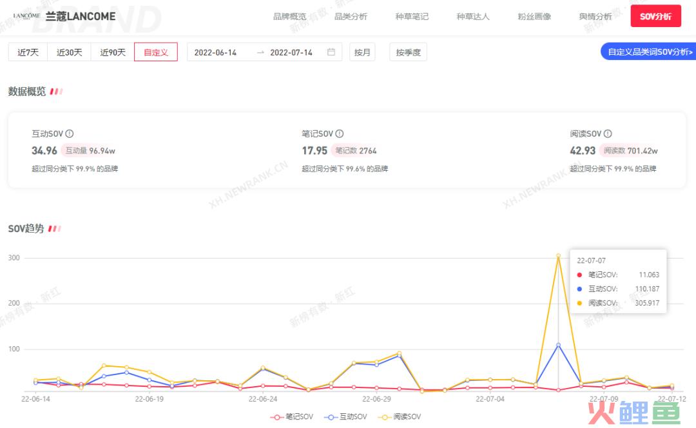This screenshot has width=696, height=428.
Task: Click the 互动SOV value 34.96
Action: (x=44, y=151)
